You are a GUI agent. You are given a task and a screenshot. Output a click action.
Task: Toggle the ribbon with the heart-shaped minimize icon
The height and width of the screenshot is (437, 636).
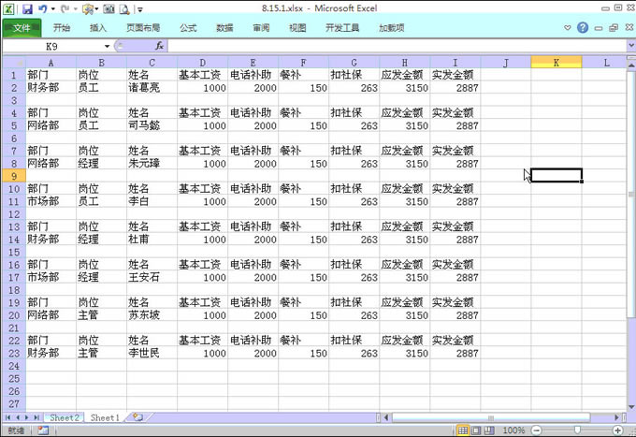point(568,27)
